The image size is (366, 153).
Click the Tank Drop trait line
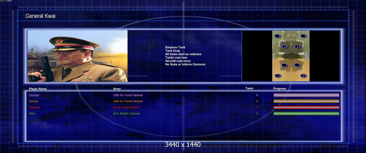[173, 51]
